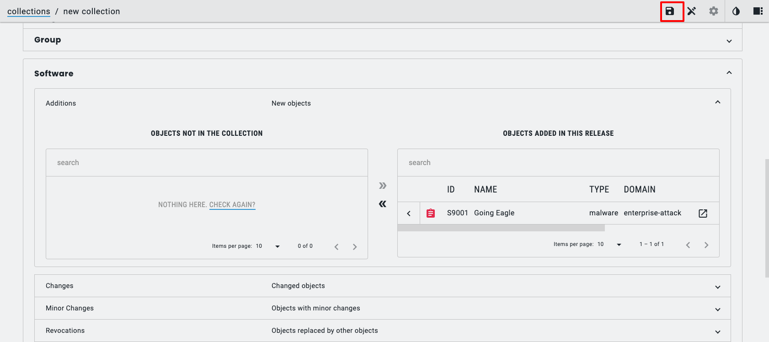This screenshot has width=769, height=342.
Task: Click the save collection icon
Action: 670,11
